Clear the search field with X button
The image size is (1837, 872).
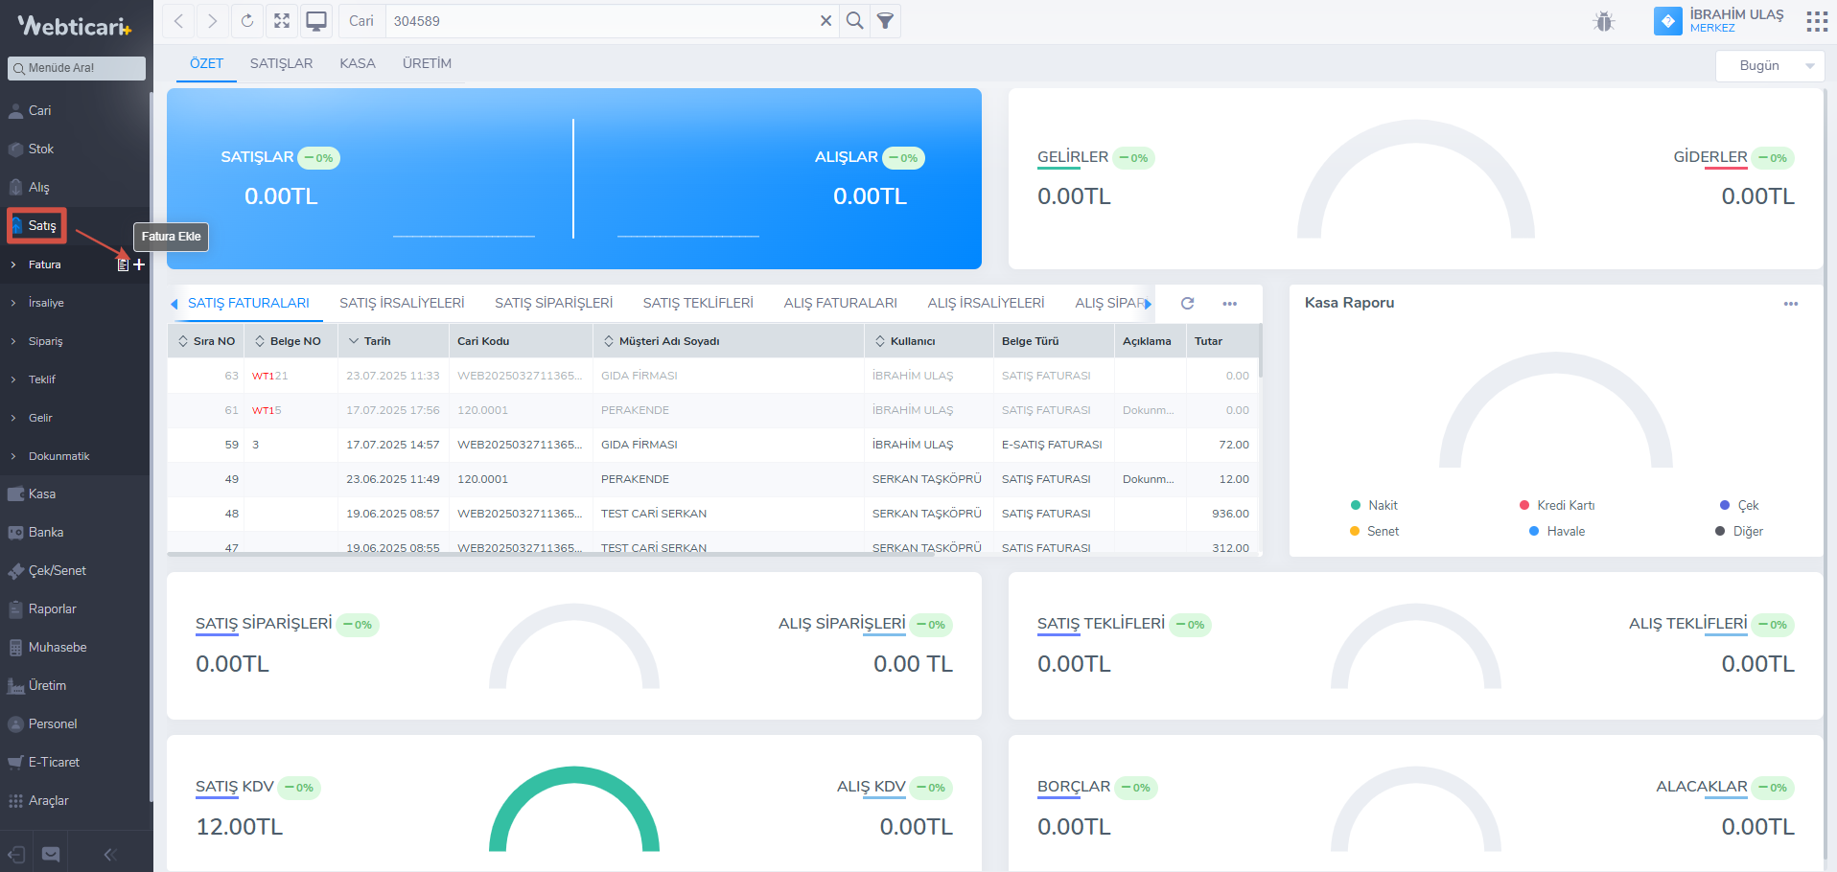point(825,21)
